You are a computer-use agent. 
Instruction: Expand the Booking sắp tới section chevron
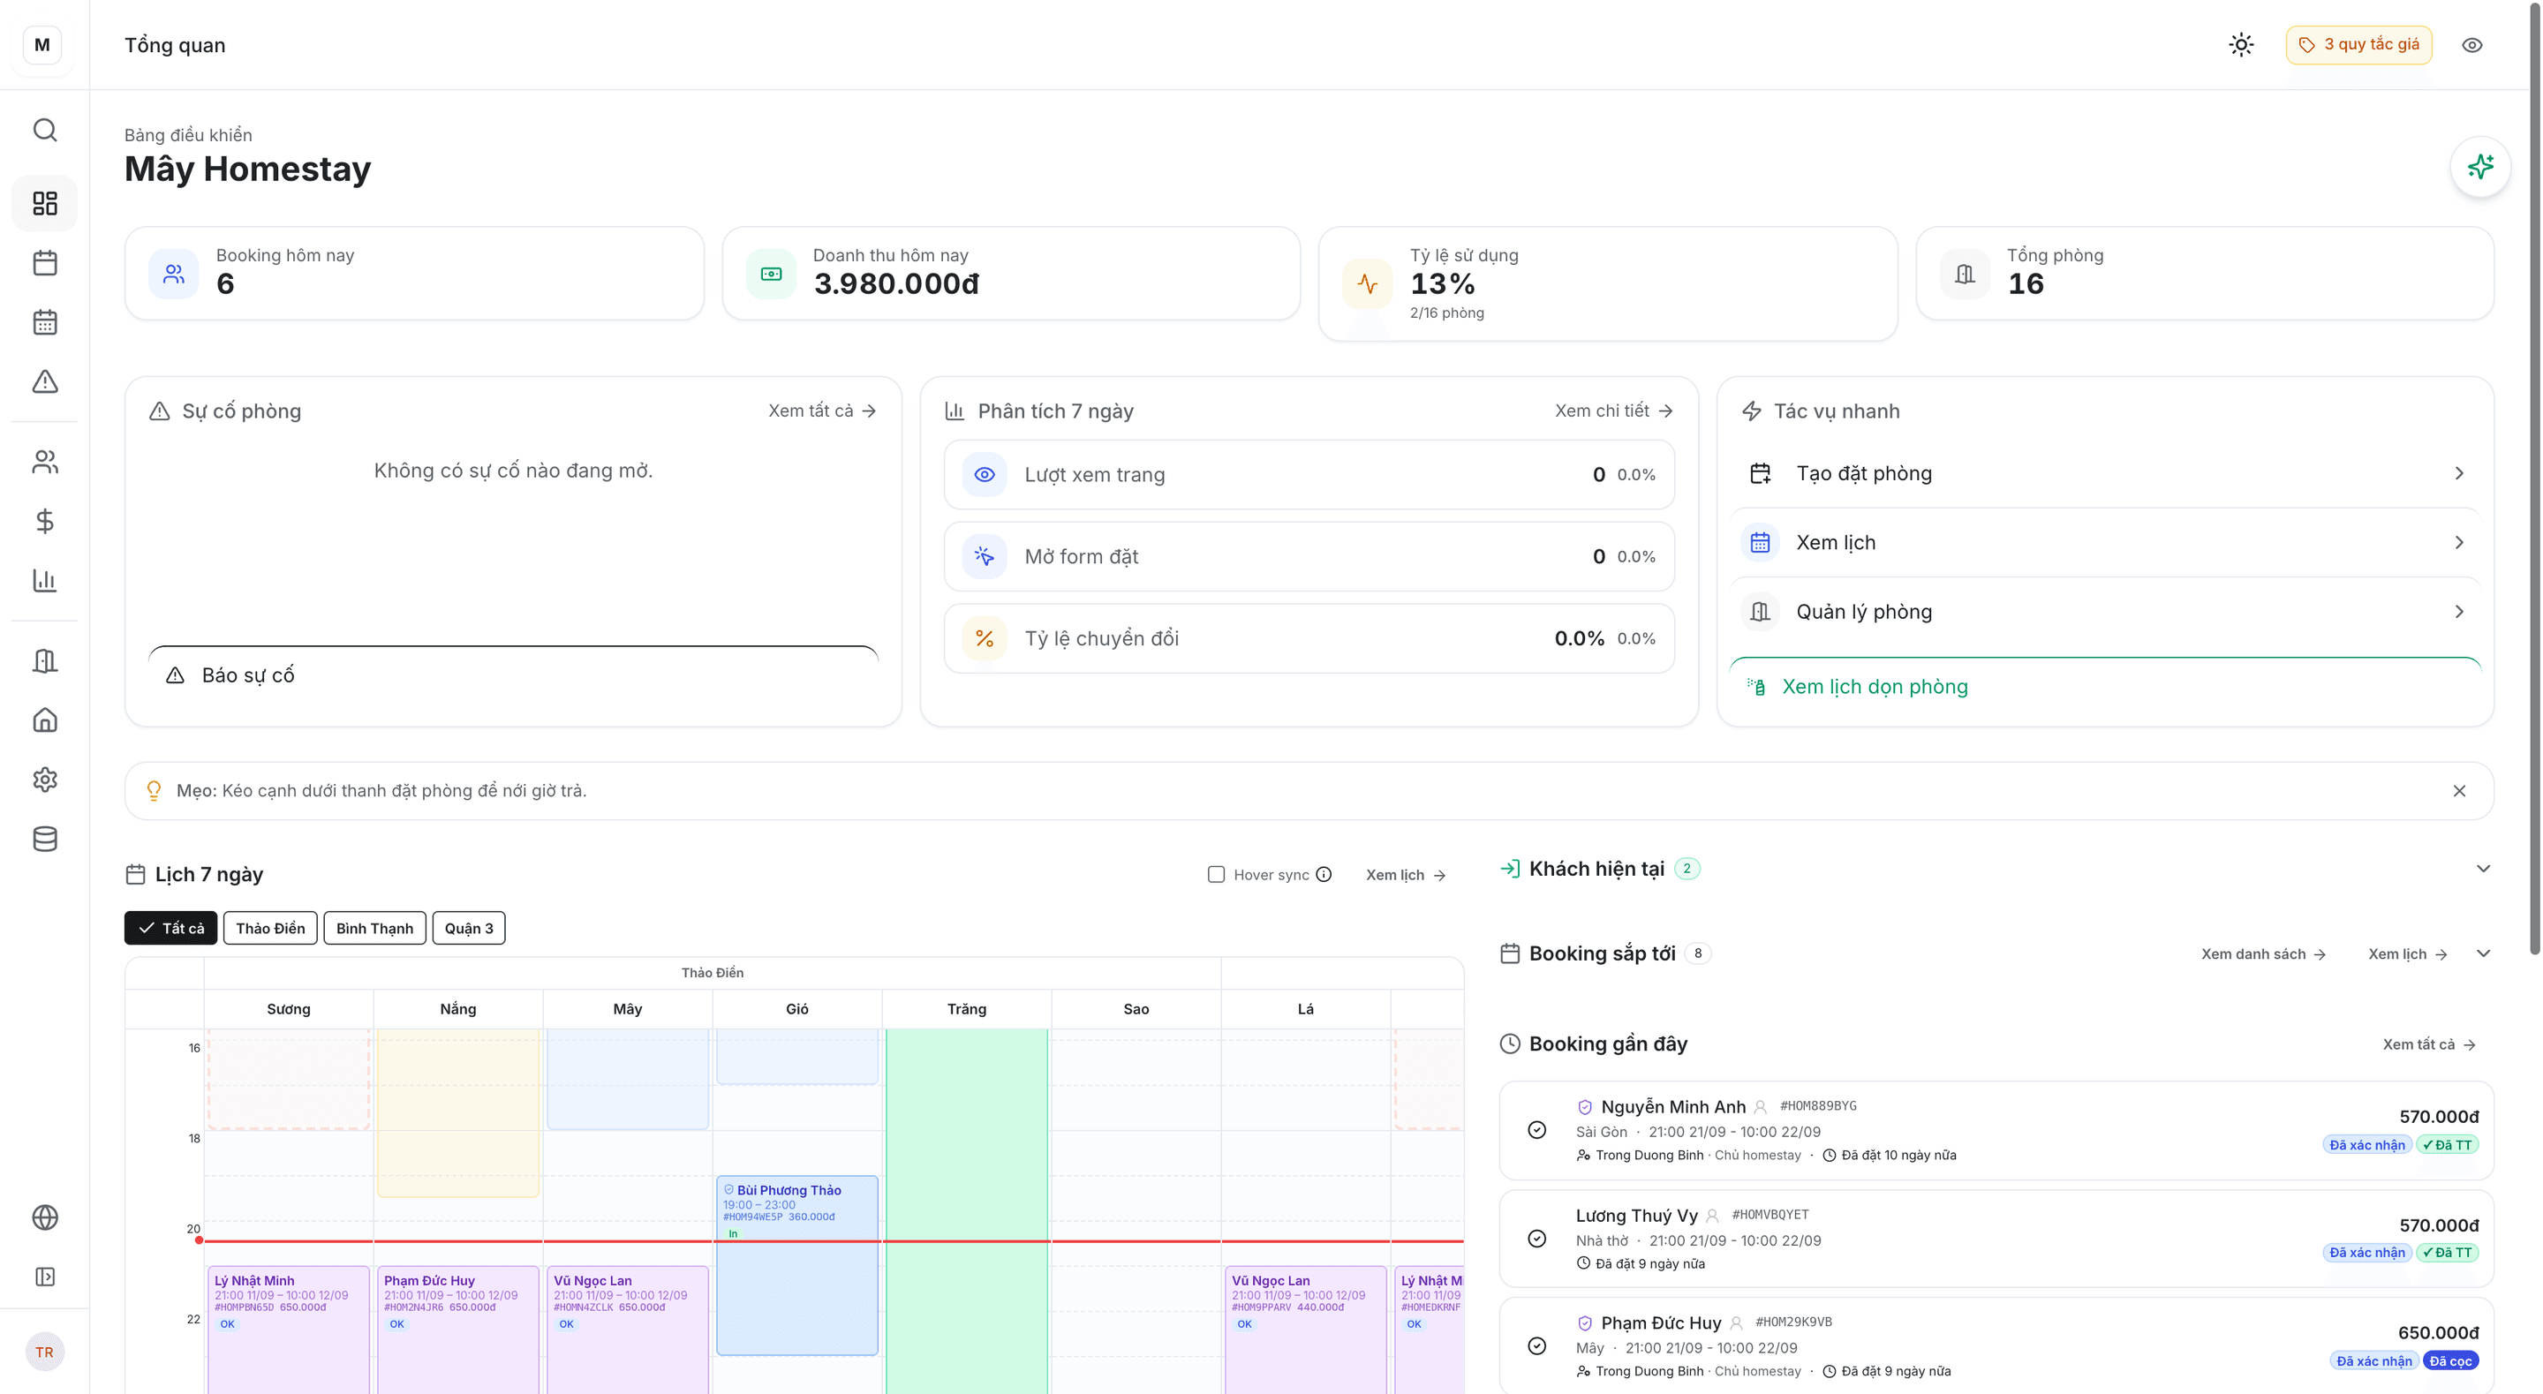[2484, 953]
